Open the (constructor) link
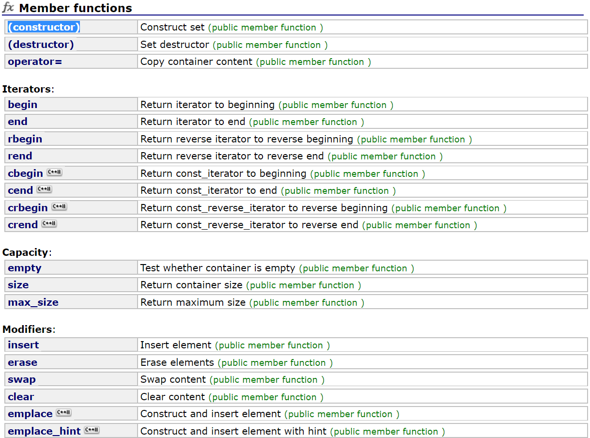Image resolution: width=590 pixels, height=438 pixels. (x=44, y=27)
